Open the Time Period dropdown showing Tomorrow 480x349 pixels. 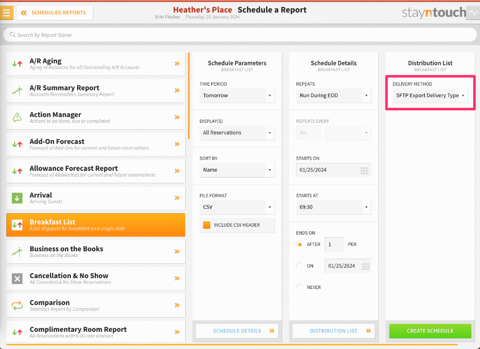tap(237, 96)
